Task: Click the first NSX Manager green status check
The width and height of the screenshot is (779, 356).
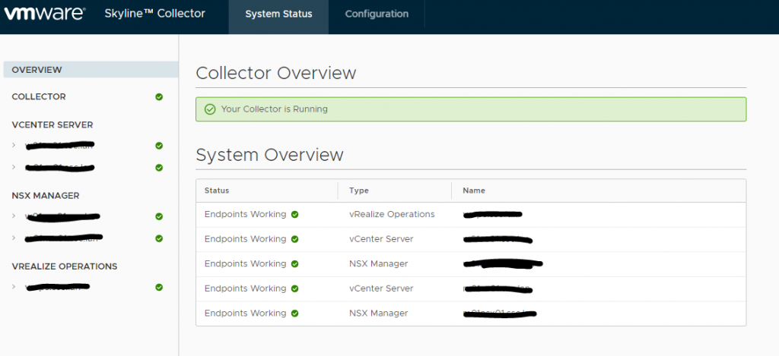Action: pyautogui.click(x=159, y=216)
